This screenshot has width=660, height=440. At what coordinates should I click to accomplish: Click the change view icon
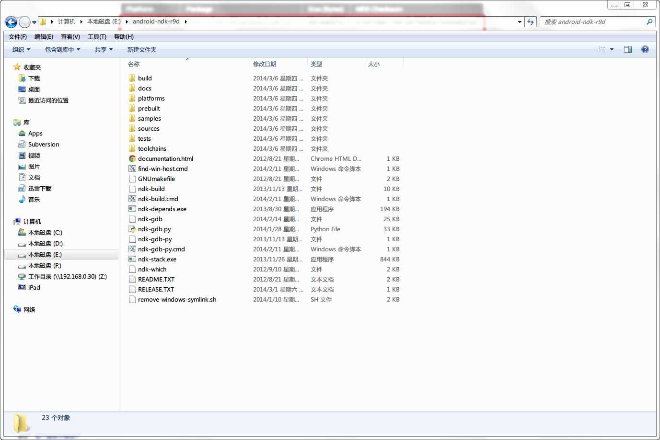click(602, 49)
